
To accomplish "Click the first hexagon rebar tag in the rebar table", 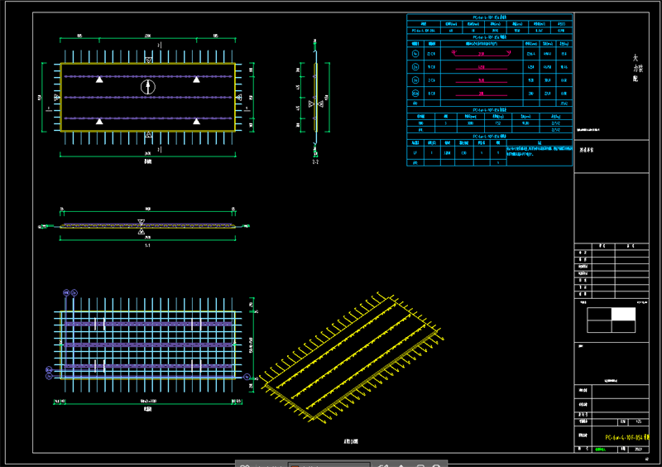I will (415, 54).
